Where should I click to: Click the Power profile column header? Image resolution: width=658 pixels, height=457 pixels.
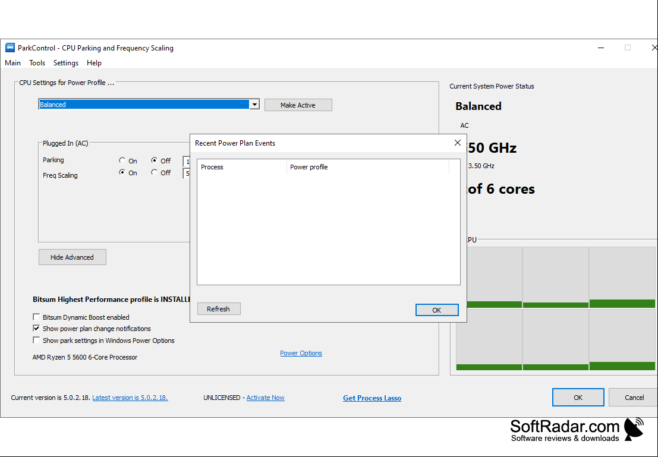pyautogui.click(x=368, y=167)
